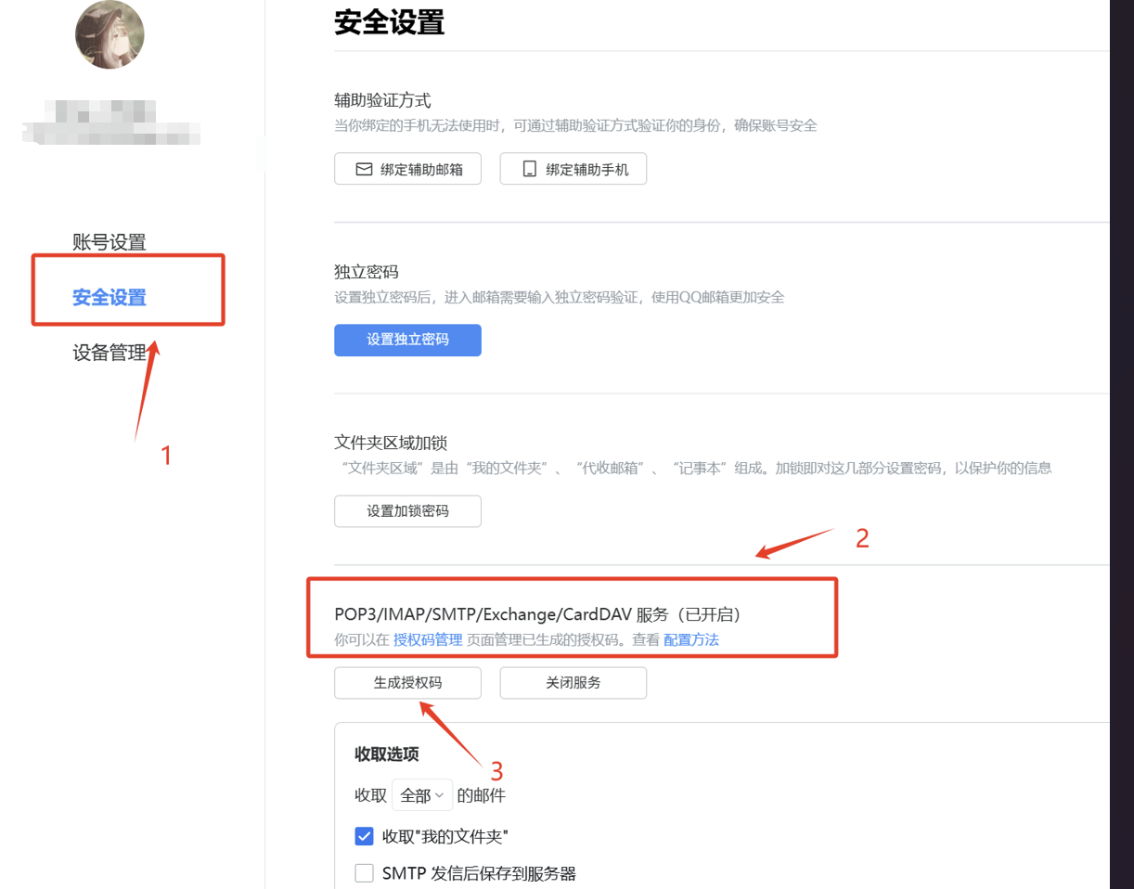Image resolution: width=1134 pixels, height=889 pixels.
Task: Click the blue 设置独立密码 button
Action: tap(407, 340)
